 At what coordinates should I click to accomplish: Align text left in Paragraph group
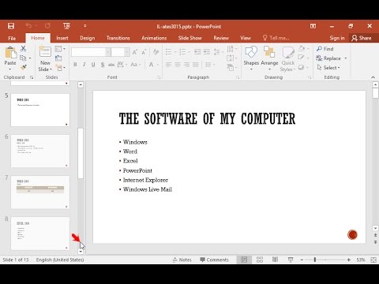(169, 65)
